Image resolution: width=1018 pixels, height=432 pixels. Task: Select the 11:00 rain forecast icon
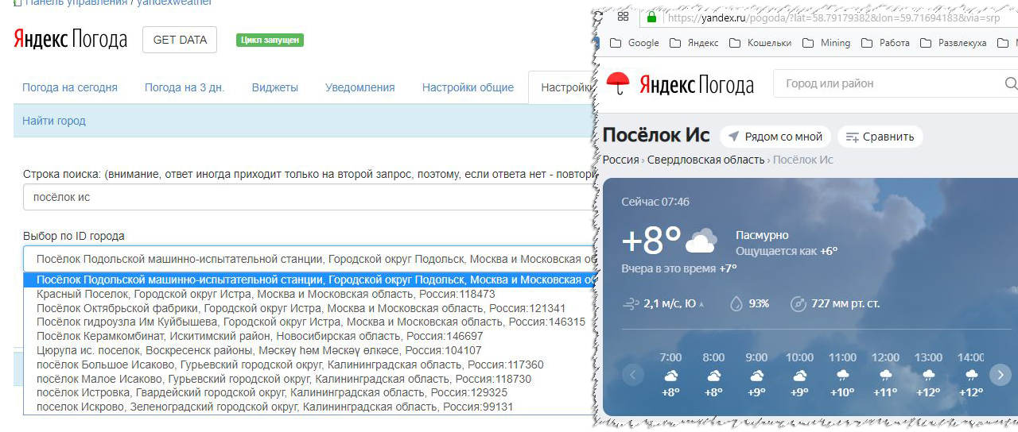point(842,375)
